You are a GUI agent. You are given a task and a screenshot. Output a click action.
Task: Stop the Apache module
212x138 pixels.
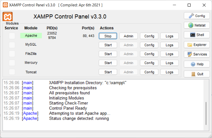[x=108, y=36]
